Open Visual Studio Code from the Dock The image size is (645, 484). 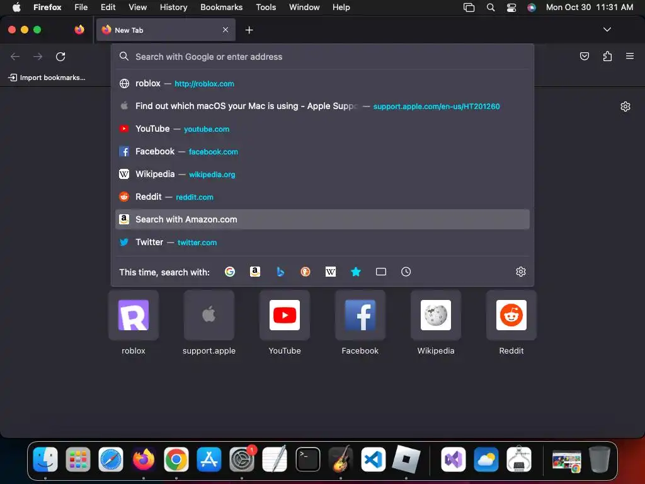[373, 459]
